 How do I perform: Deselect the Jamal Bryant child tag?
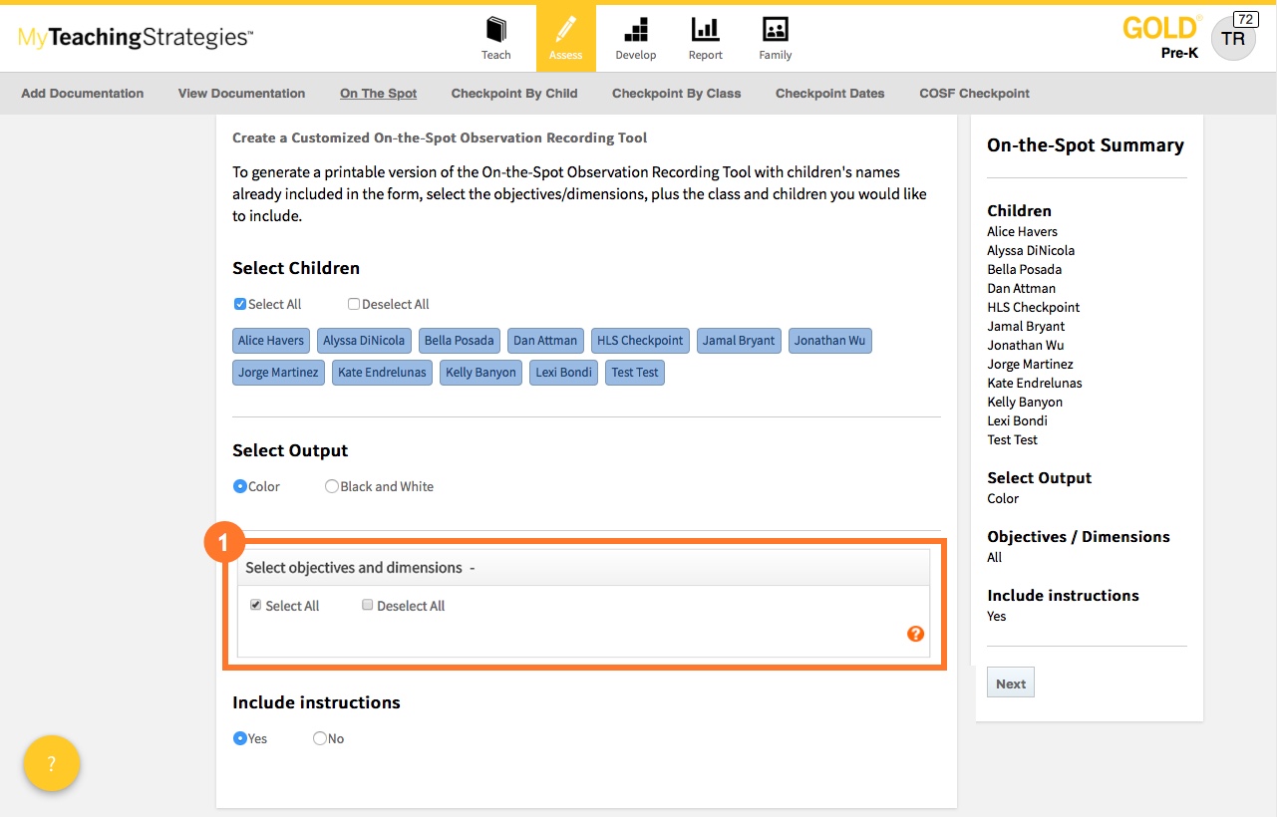pyautogui.click(x=738, y=341)
